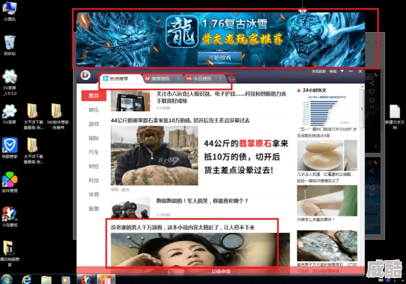Click the text link left of 举报
Viewport: 406px width, 284px height.
(x=319, y=71)
